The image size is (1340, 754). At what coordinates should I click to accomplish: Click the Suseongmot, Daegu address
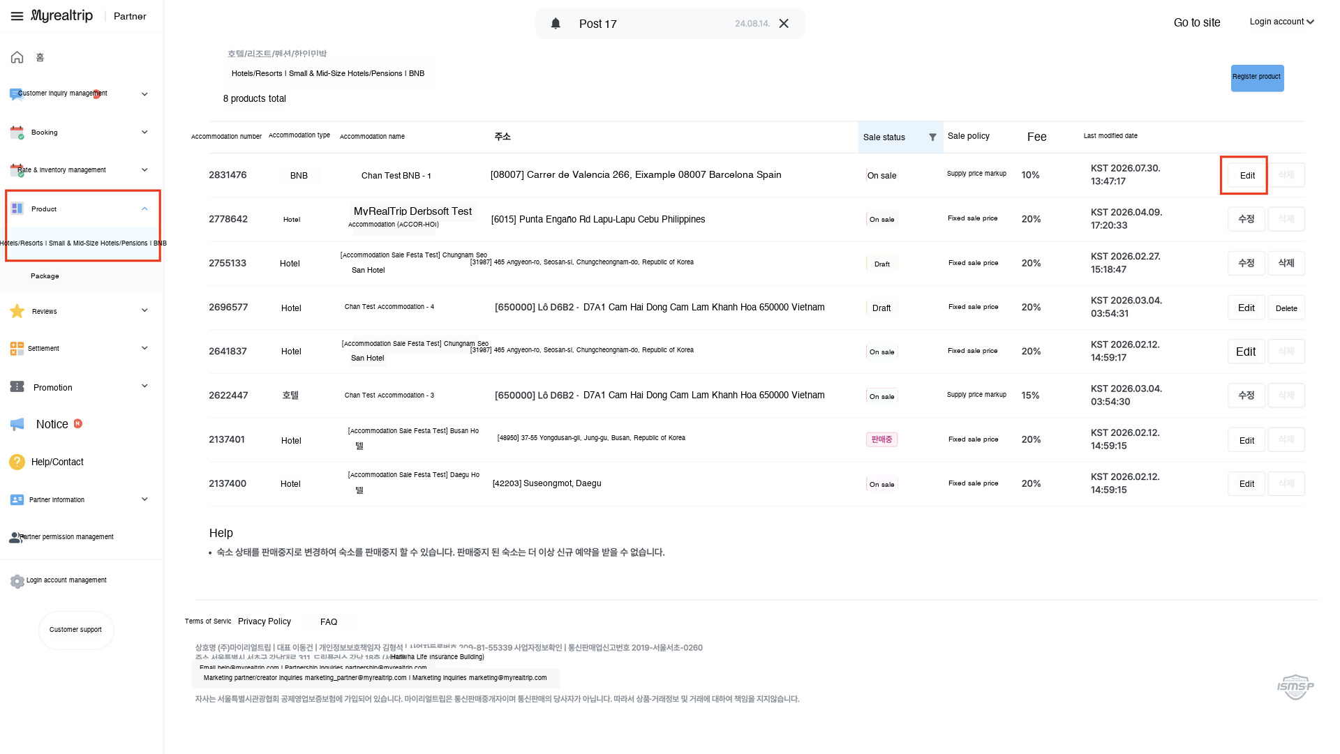(546, 483)
